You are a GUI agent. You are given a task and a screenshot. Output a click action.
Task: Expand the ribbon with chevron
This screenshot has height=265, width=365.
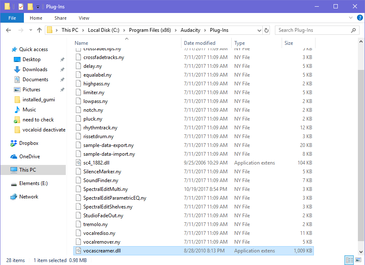tap(352, 18)
